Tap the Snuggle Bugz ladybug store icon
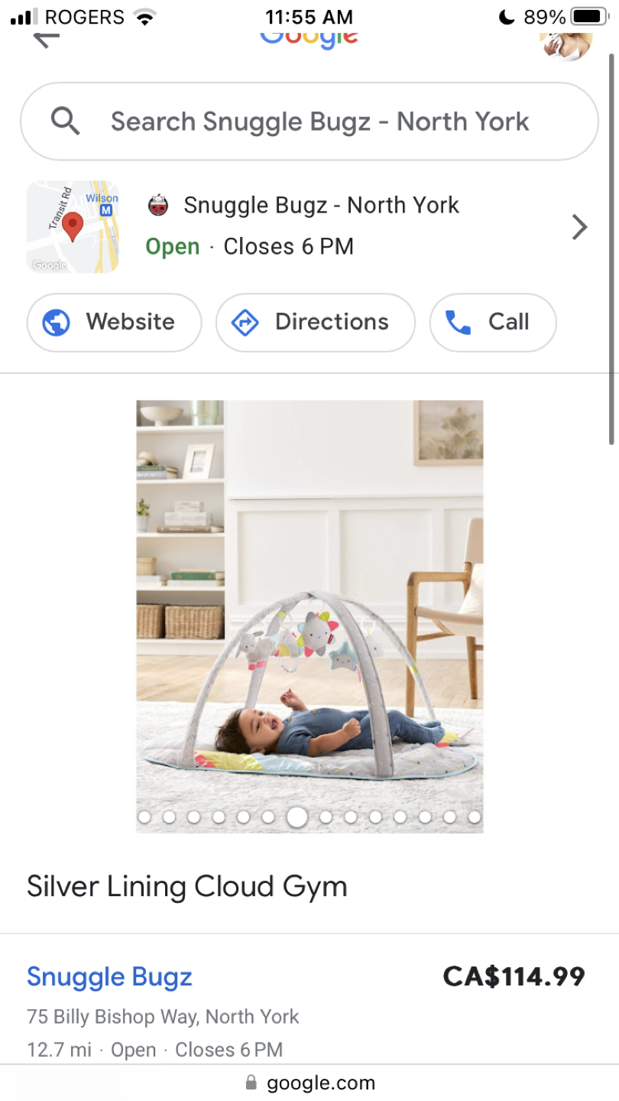The image size is (619, 1101). [x=158, y=206]
